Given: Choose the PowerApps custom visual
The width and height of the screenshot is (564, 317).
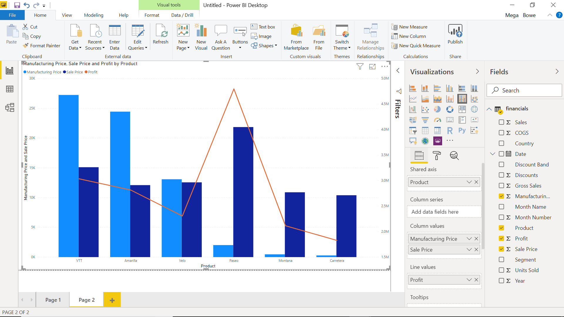Looking at the screenshot, I should [x=437, y=141].
